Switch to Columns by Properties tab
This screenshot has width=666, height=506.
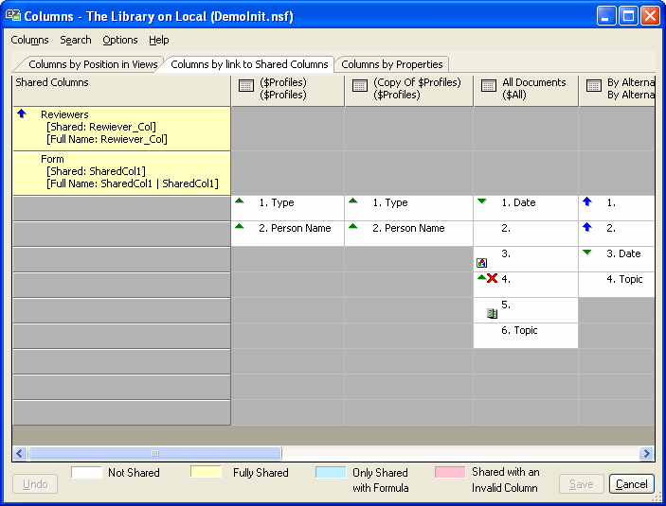(x=391, y=64)
